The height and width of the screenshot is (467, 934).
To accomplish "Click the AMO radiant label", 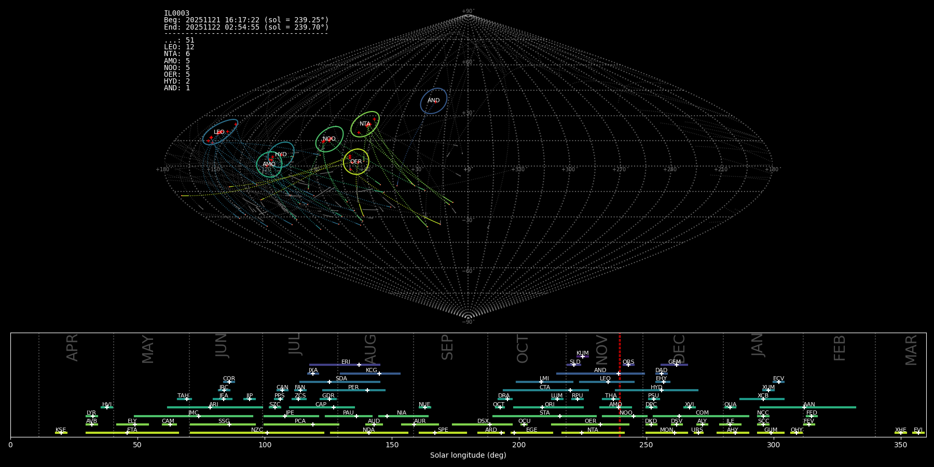I will click(269, 164).
